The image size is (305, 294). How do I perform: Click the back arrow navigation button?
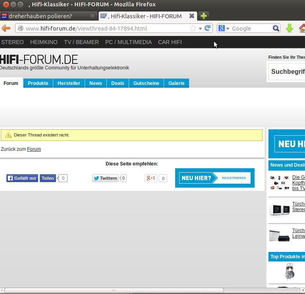[6, 29]
